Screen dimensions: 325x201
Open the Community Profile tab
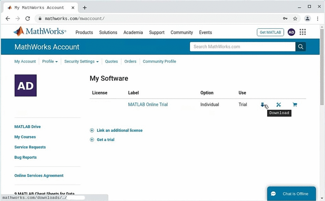click(x=160, y=61)
